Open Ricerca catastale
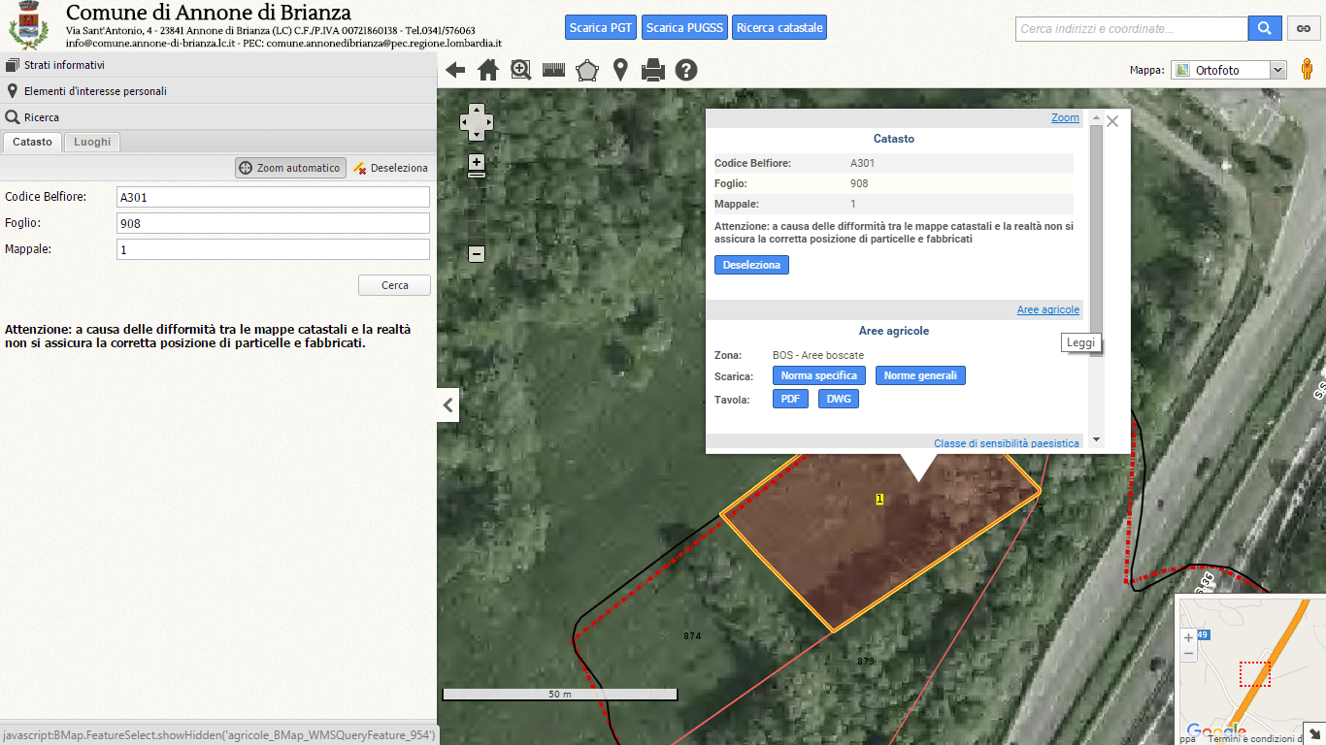1326x745 pixels. 779,28
